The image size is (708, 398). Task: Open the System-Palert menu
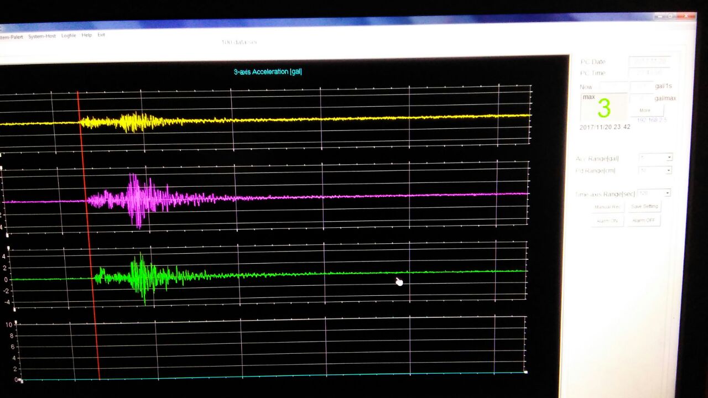(x=10, y=37)
